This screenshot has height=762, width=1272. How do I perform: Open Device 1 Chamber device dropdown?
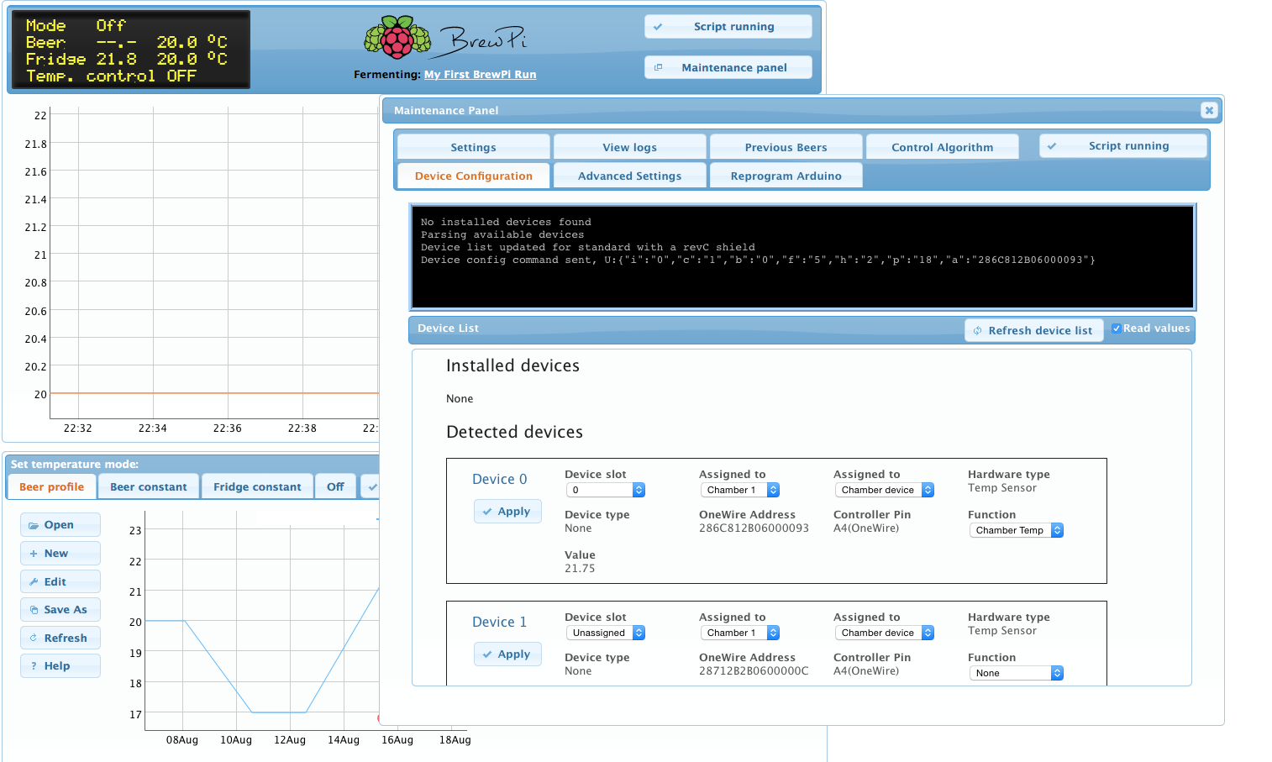coord(885,633)
